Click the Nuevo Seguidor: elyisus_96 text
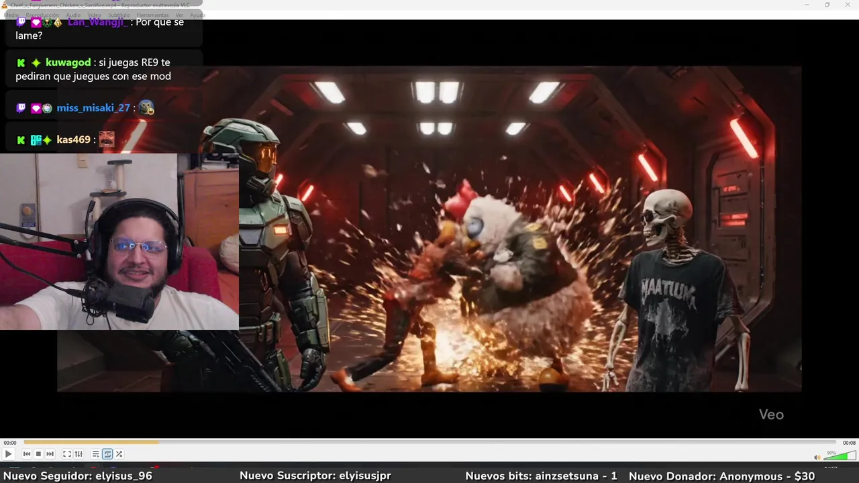 pyautogui.click(x=78, y=476)
